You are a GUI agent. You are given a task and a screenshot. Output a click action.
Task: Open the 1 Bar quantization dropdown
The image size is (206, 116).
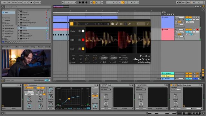pos(38,2)
